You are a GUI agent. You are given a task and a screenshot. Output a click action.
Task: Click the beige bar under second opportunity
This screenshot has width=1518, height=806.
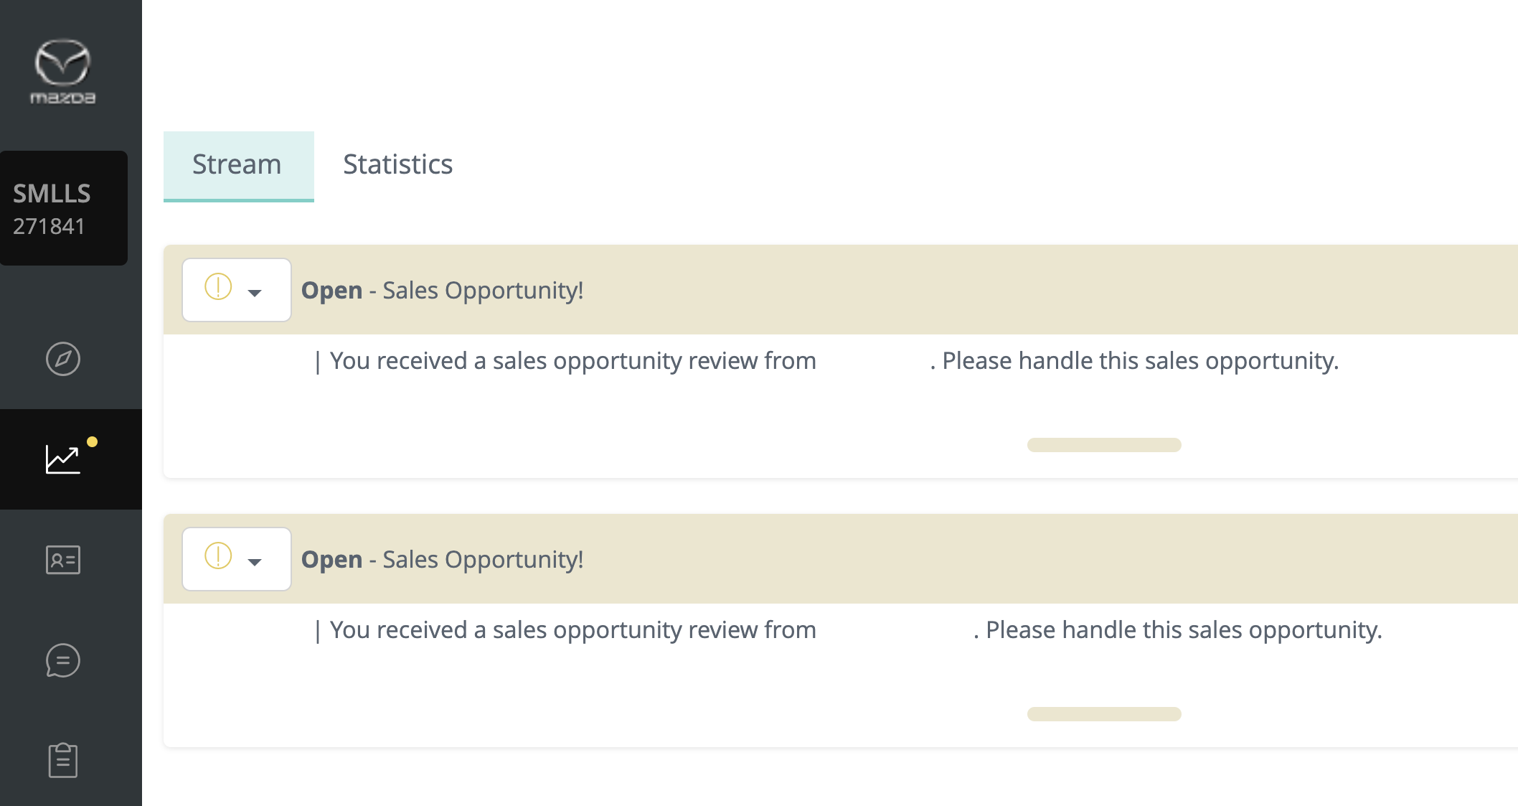pyautogui.click(x=1104, y=714)
